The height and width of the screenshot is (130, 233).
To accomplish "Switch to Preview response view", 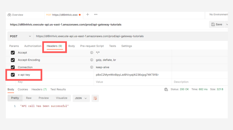I will (x=44, y=98).
